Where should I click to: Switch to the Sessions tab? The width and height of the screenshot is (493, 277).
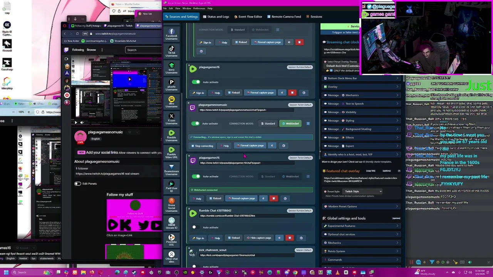314,17
